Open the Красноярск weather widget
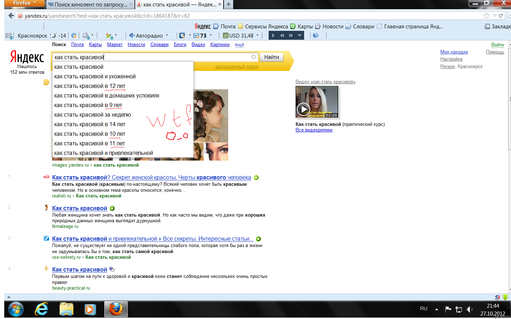The height and width of the screenshot is (319, 511). click(42, 35)
